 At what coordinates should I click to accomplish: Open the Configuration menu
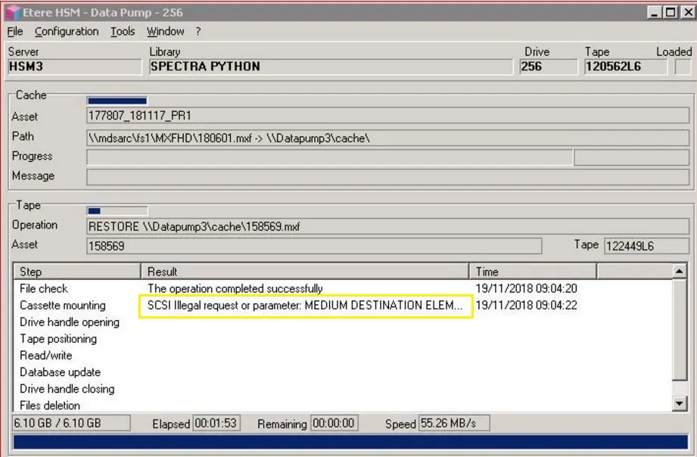pos(67,32)
